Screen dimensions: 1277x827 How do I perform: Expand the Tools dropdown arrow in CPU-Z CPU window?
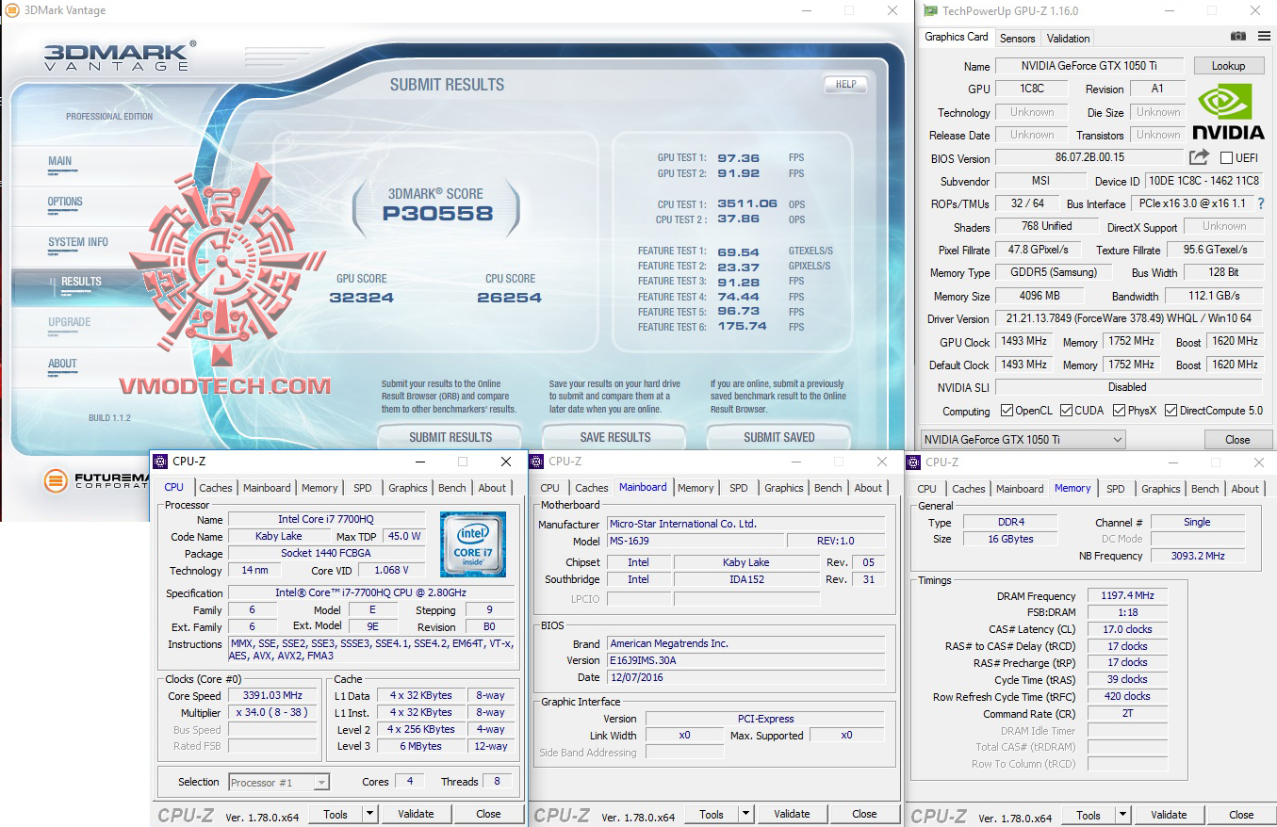(x=368, y=814)
